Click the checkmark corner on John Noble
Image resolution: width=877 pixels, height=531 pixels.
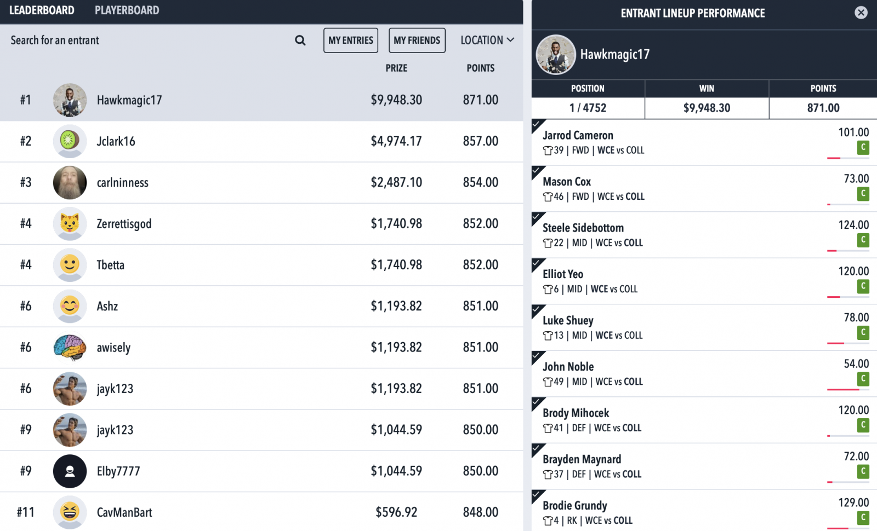click(x=538, y=357)
